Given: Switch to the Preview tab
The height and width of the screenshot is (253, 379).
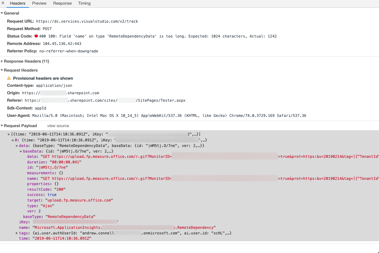Looking at the screenshot, I should pos(39,3).
